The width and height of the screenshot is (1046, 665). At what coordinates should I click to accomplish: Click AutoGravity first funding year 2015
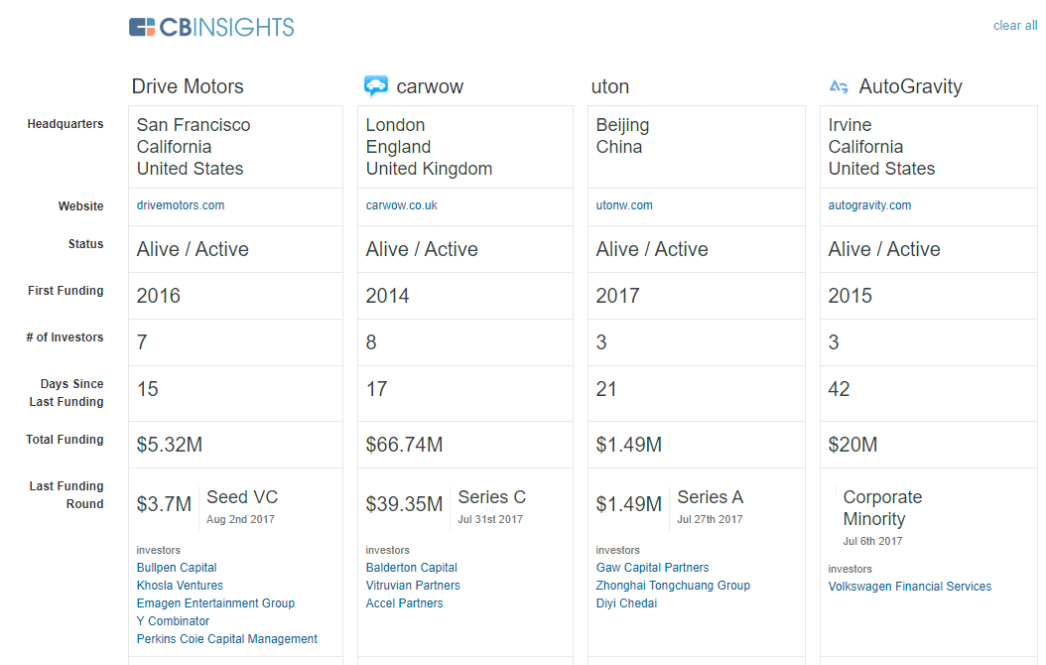tap(850, 296)
